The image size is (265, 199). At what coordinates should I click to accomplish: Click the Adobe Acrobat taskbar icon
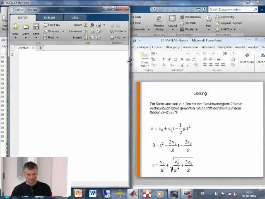point(147,194)
